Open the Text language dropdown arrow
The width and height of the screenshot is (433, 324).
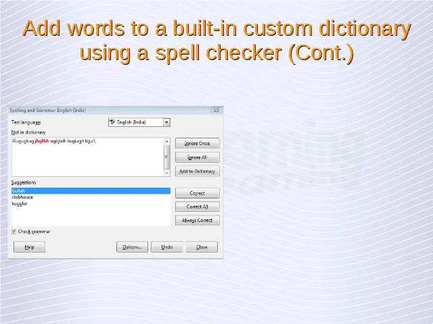166,122
